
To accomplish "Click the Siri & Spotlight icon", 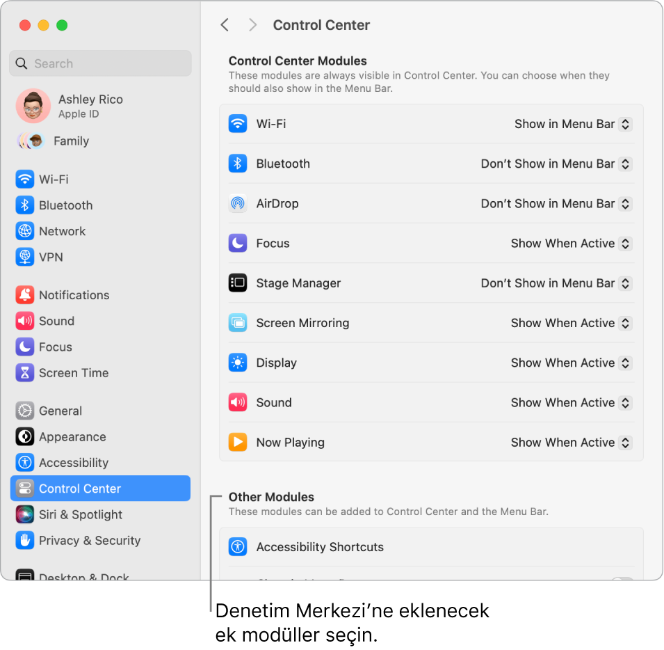I will point(25,514).
